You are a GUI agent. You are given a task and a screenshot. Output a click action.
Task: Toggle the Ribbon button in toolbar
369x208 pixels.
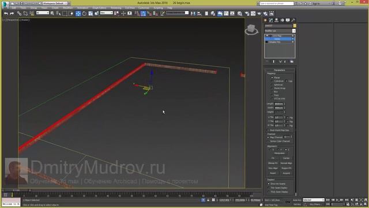tap(220, 14)
